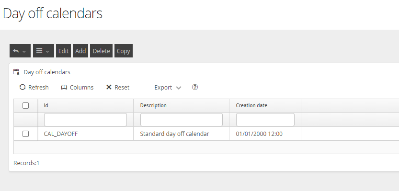Open the back arrow dropdown button
Screen dimensions: 399x191
pos(20,51)
